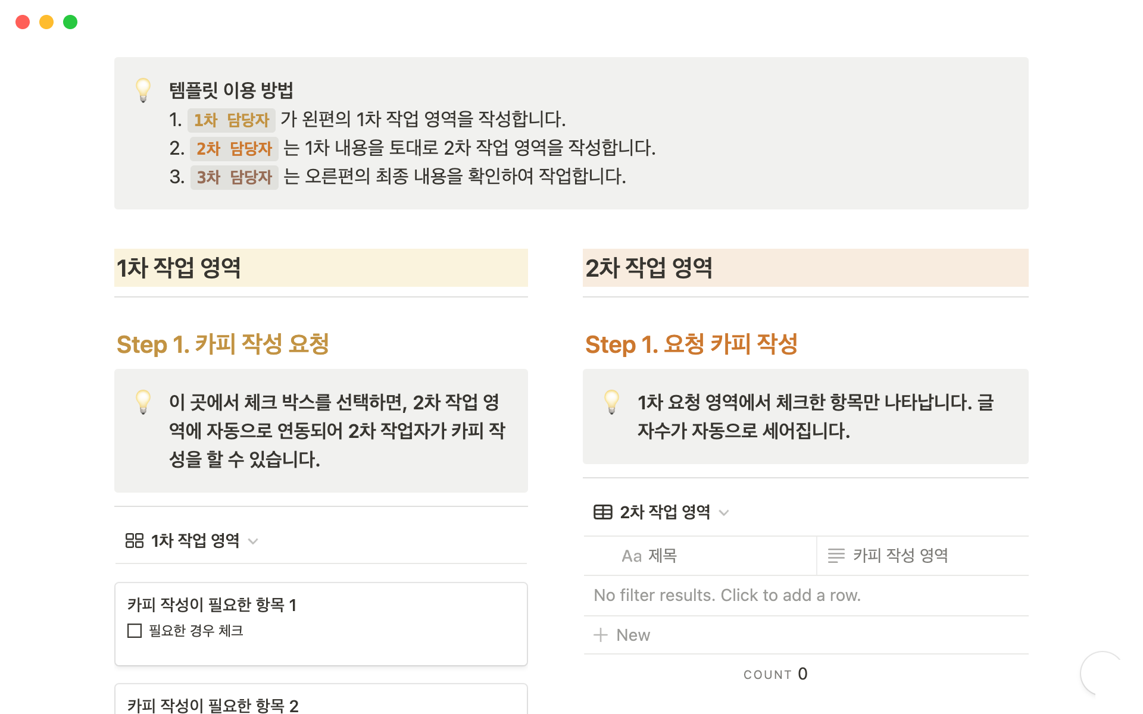Click the plus icon next to New
This screenshot has width=1143, height=714.
click(x=601, y=635)
